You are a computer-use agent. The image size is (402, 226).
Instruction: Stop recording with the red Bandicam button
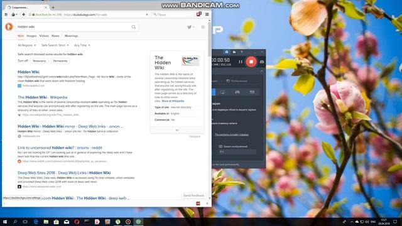251,62
